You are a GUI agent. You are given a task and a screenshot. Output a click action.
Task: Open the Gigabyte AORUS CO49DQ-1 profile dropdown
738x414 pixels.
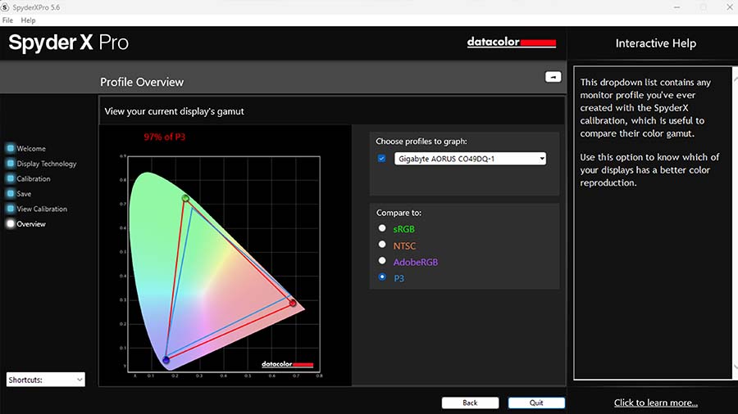(x=470, y=159)
